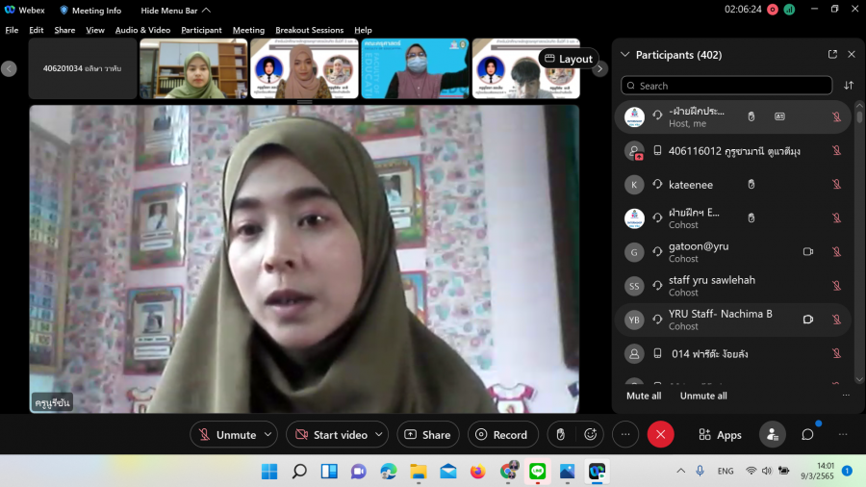Unmute your microphone
Image resolution: width=866 pixels, height=487 pixels.
(227, 434)
